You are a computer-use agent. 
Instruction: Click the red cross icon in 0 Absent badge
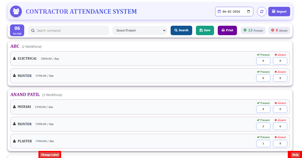273,30
